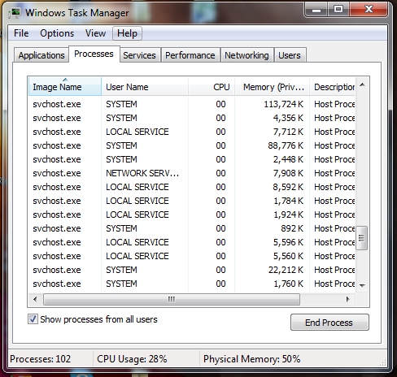Click the horizontal scrollbar left arrow
397x377 pixels.
pos(35,299)
